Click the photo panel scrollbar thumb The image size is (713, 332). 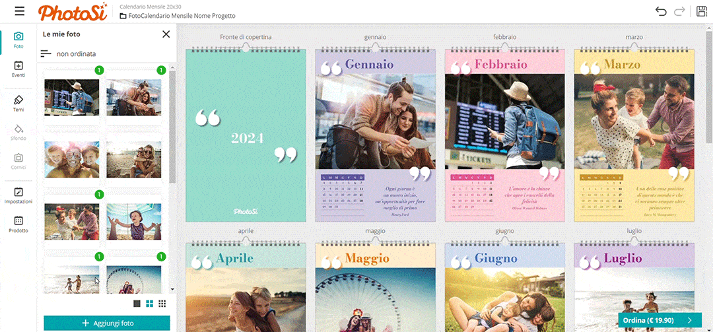pos(172,127)
